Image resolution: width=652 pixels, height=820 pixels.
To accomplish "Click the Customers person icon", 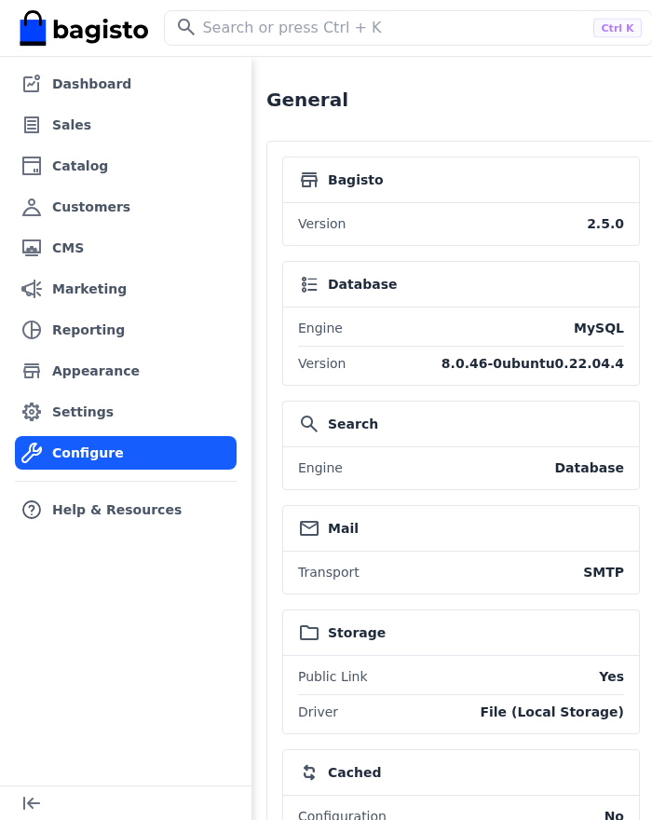I will 32,207.
